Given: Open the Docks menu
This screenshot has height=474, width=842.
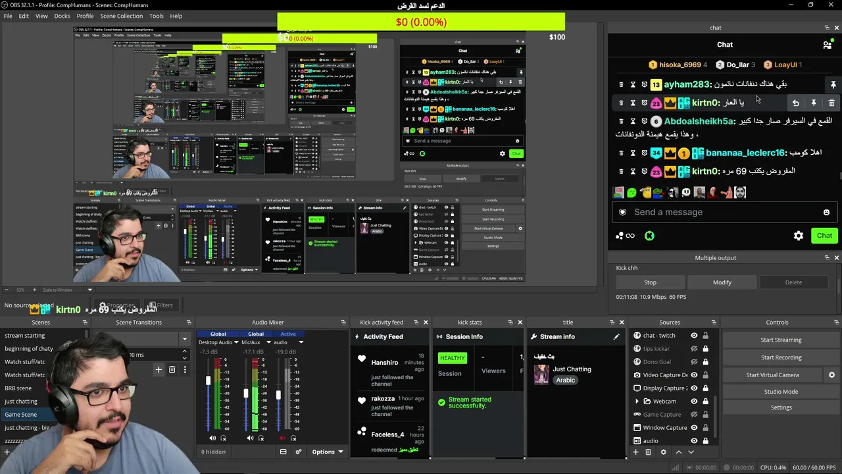Looking at the screenshot, I should point(62,16).
